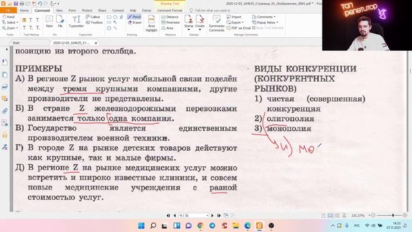Choose the Eraser tool
The image size is (412, 232).
pyautogui.click(x=135, y=23)
